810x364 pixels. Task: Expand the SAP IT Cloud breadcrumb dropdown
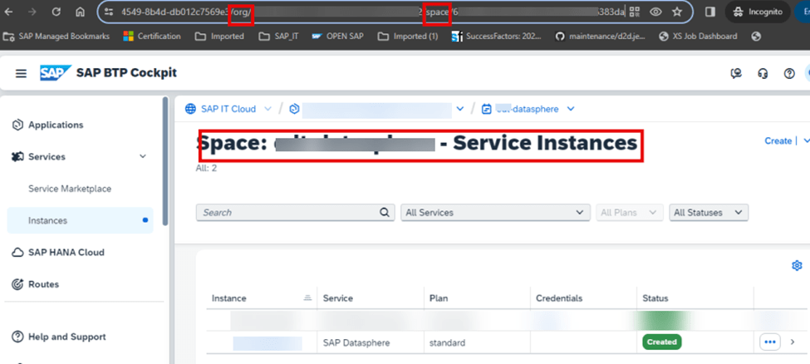(268, 109)
